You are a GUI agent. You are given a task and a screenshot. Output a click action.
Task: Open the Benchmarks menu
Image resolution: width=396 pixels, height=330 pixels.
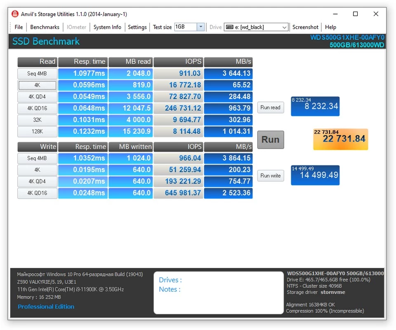(x=45, y=27)
